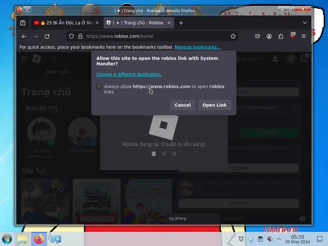The height and width of the screenshot is (246, 328).
Task: Click the URL address bar field
Action: pos(152,36)
